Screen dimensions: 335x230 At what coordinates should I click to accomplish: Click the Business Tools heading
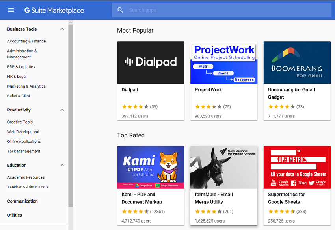(22, 29)
